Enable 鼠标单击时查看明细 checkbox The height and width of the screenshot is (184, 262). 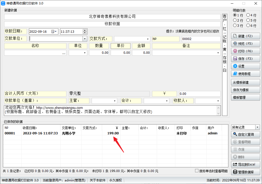(197, 171)
